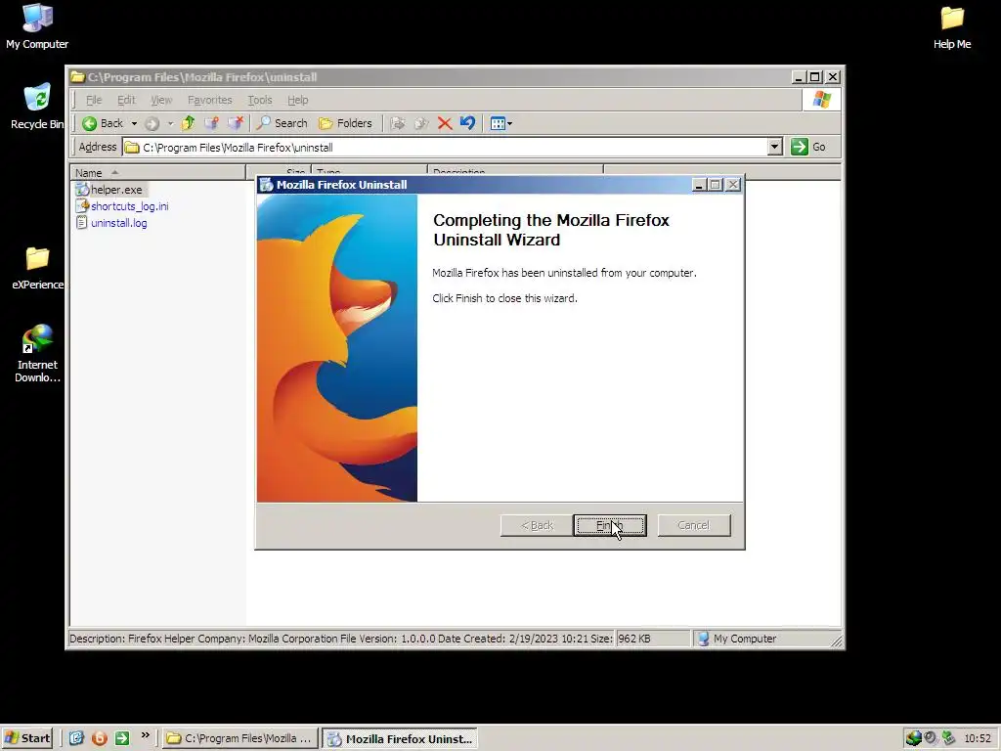Click the Back button in the Explorer toolbar
Image resolution: width=1001 pixels, height=751 pixels.
pyautogui.click(x=104, y=123)
